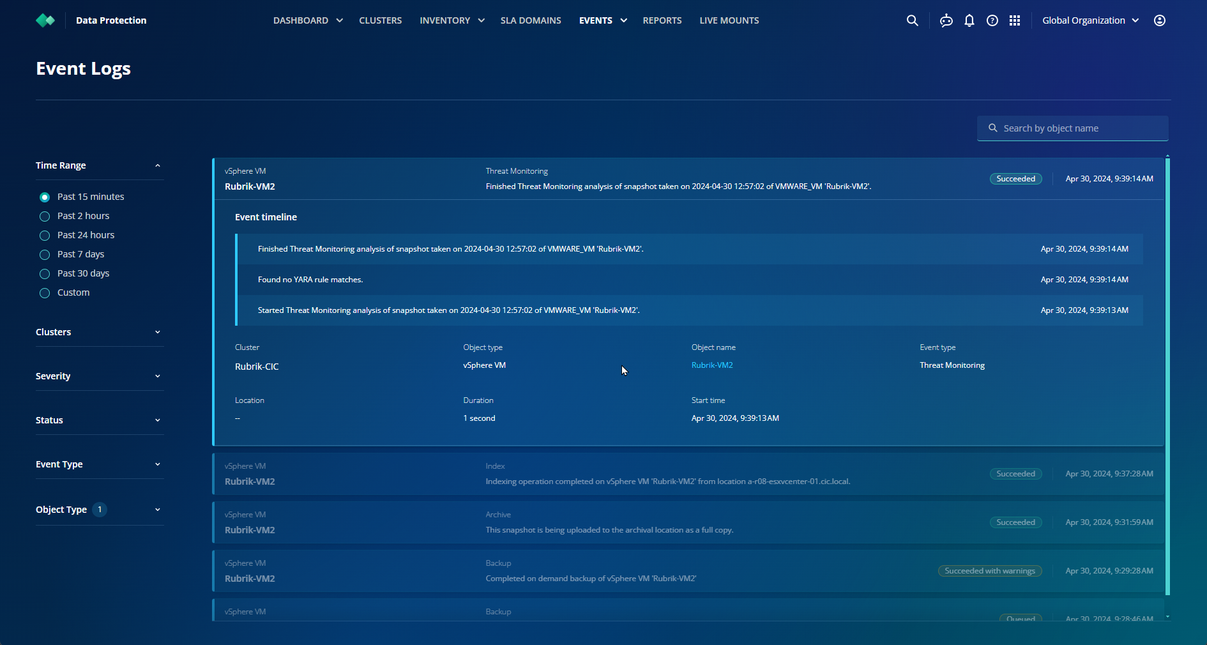Click the scrollbar down arrow
Viewport: 1207px width, 645px height.
[1167, 617]
